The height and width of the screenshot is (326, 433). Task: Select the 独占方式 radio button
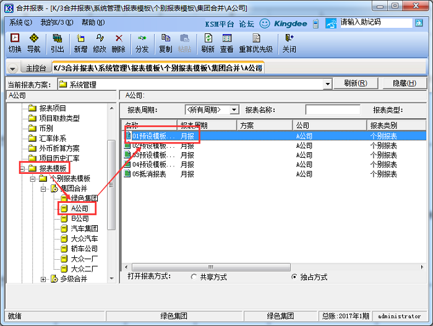pos(294,277)
